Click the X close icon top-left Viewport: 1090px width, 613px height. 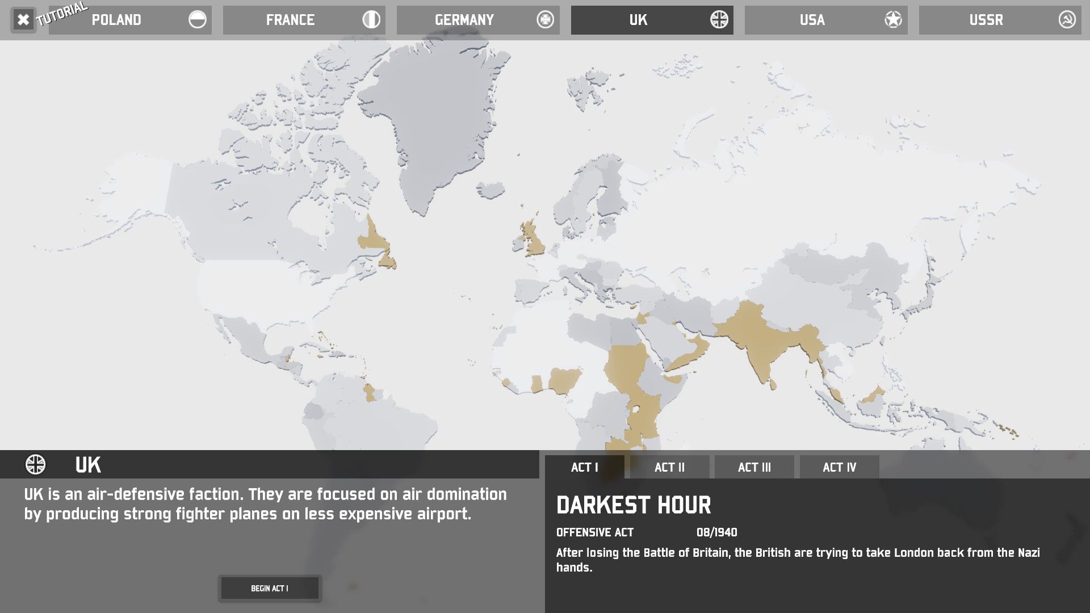23,20
